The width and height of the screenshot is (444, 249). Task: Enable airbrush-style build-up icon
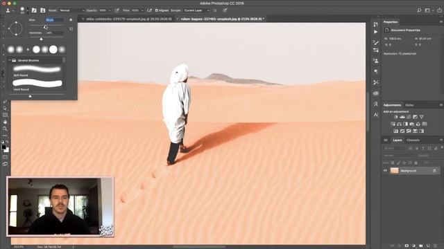(x=150, y=10)
